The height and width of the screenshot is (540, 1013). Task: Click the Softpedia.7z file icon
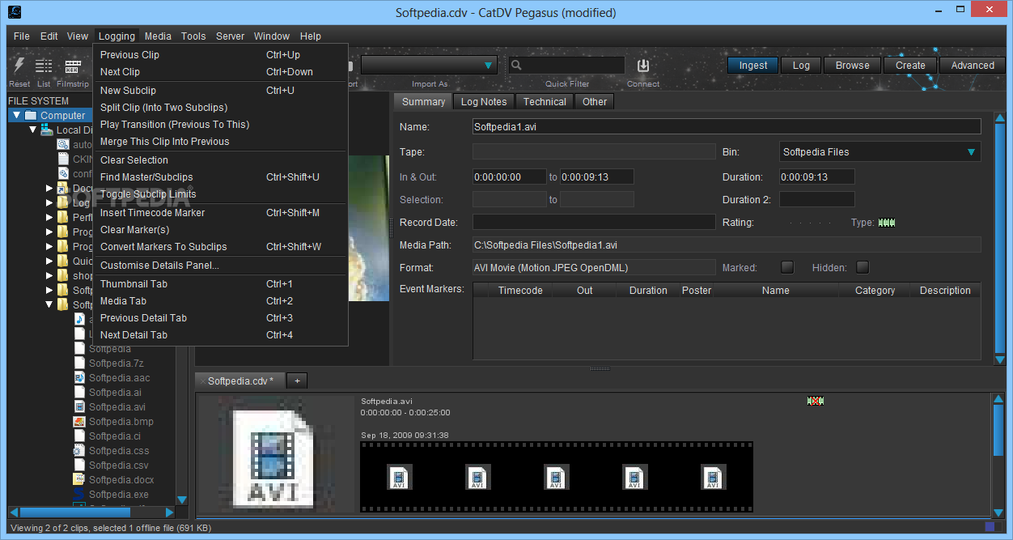[79, 364]
